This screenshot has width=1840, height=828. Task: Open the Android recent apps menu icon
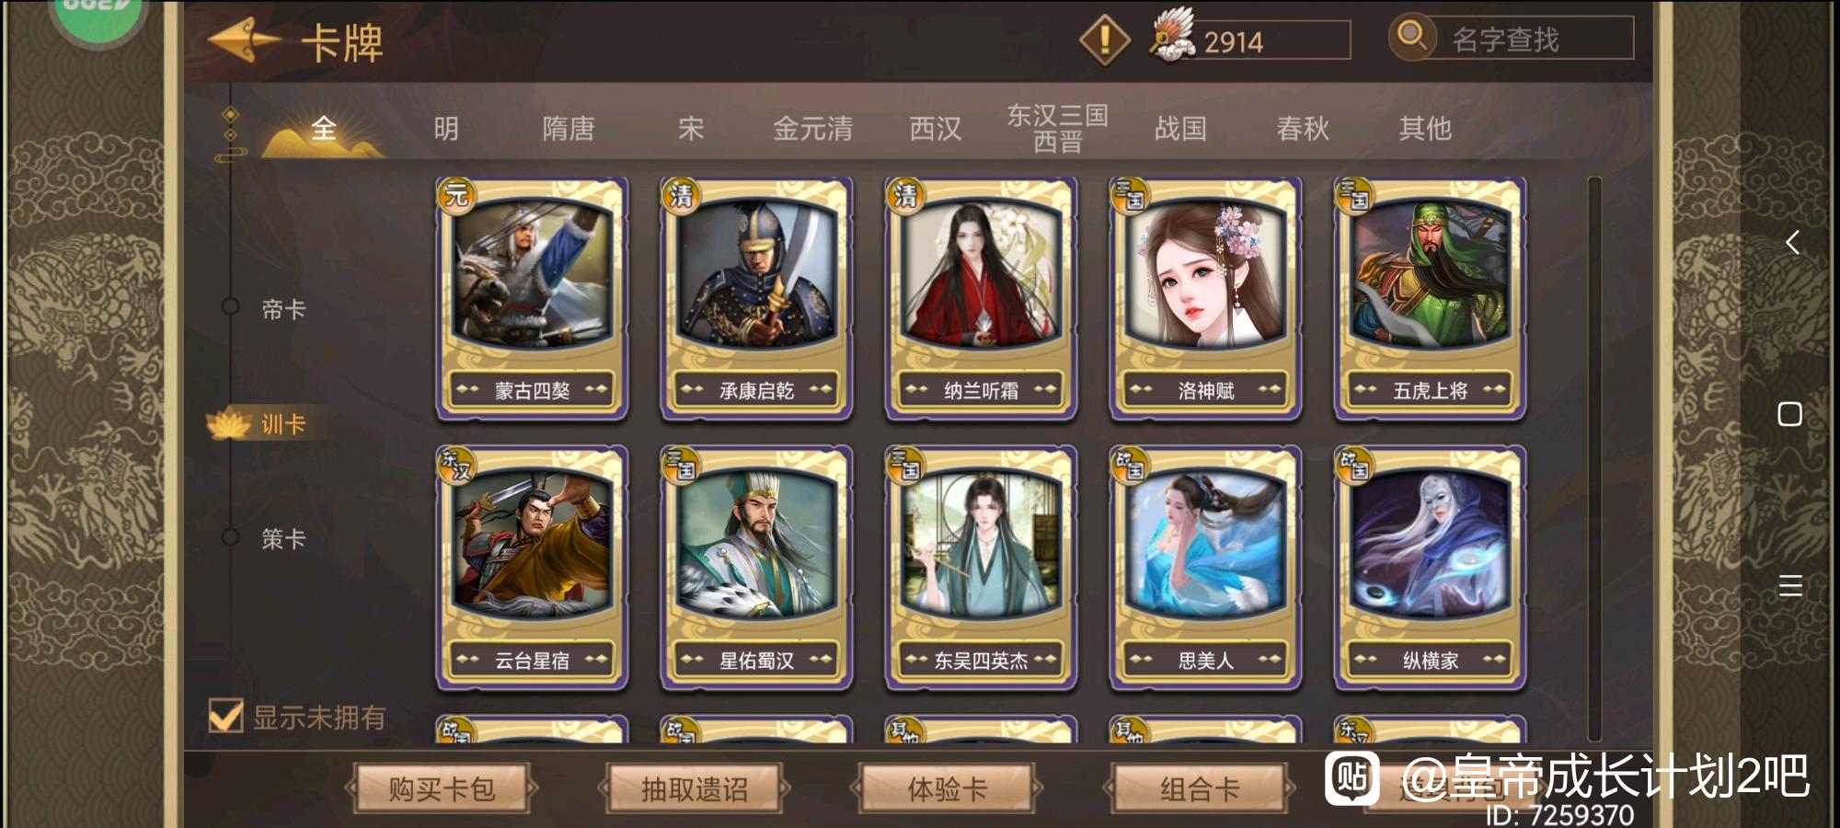pos(1790,585)
